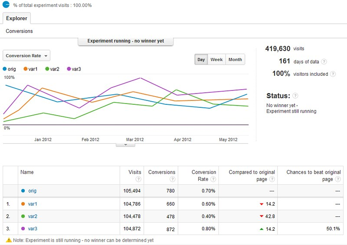Select the Day view toggle
Image resolution: width=347 pixels, height=245 pixels.
(201, 60)
